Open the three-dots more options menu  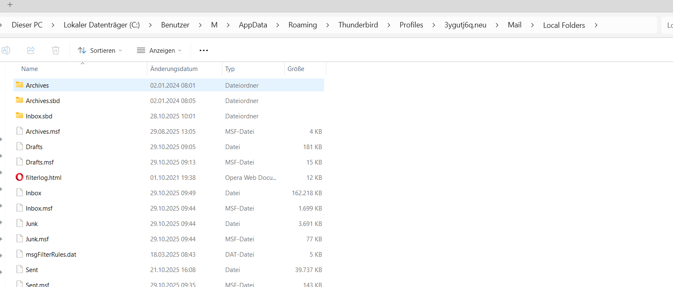pyautogui.click(x=204, y=50)
